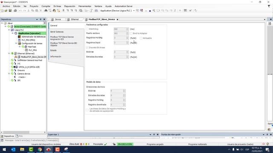The width and height of the screenshot is (273, 153).
Task: Click the Print toolbar icon
Action: coord(15,11)
